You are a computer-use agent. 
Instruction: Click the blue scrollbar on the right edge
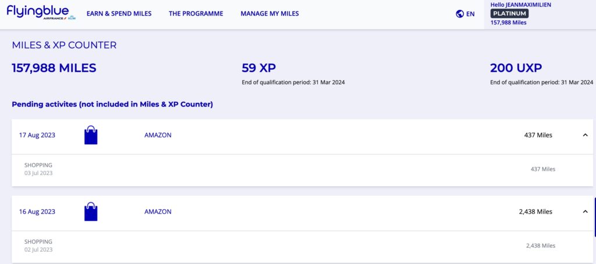[594, 216]
